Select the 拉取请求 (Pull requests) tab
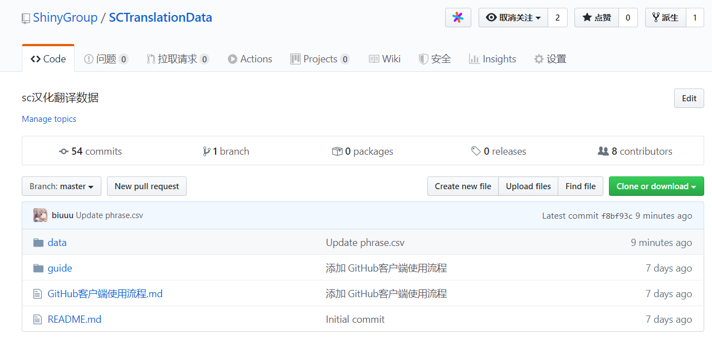This screenshot has width=712, height=340. [x=178, y=58]
